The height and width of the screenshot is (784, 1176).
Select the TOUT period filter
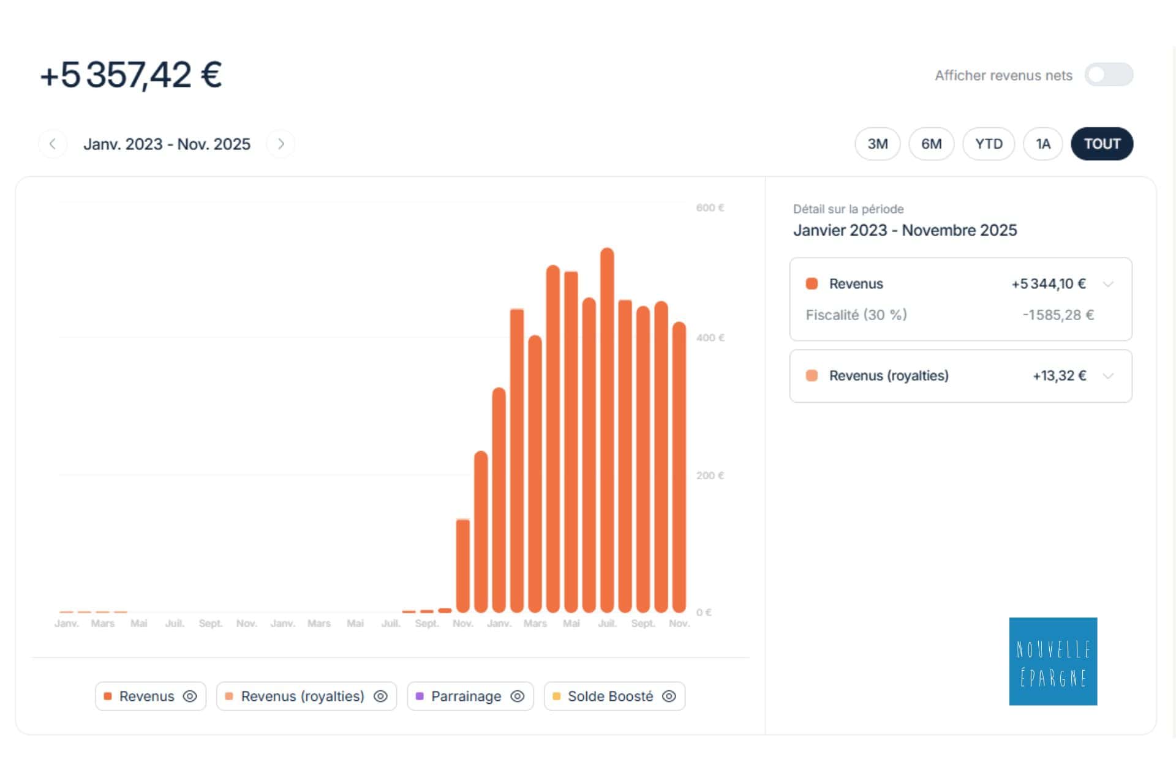[x=1102, y=143]
